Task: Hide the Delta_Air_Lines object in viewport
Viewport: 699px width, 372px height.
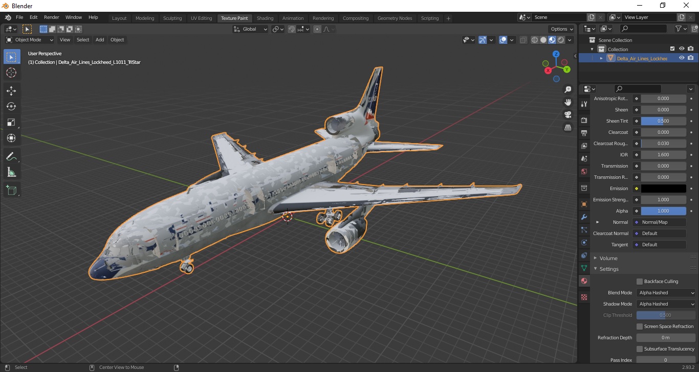Action: click(x=682, y=58)
